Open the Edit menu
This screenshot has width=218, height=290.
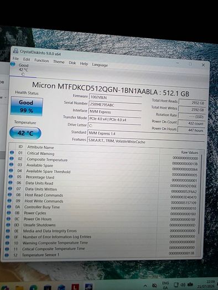click(x=27, y=59)
